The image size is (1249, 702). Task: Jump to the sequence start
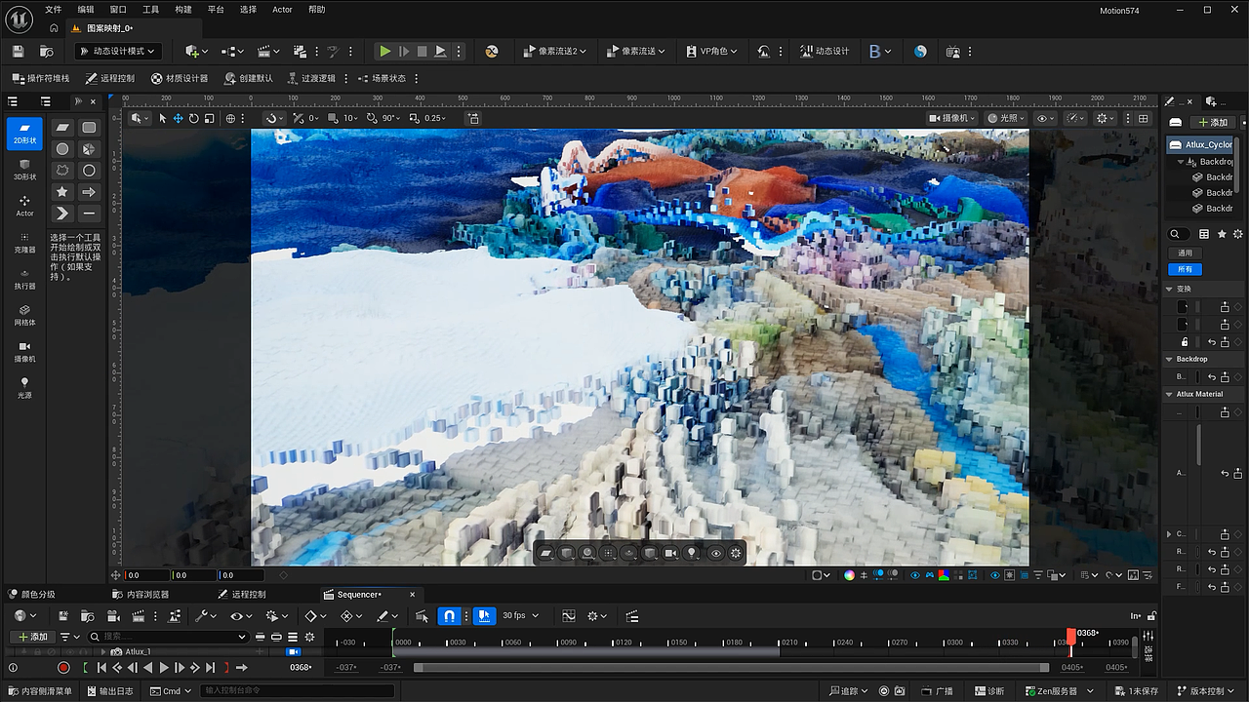pos(101,667)
